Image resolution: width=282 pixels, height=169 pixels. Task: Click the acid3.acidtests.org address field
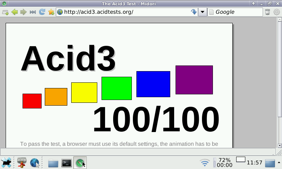123,12
